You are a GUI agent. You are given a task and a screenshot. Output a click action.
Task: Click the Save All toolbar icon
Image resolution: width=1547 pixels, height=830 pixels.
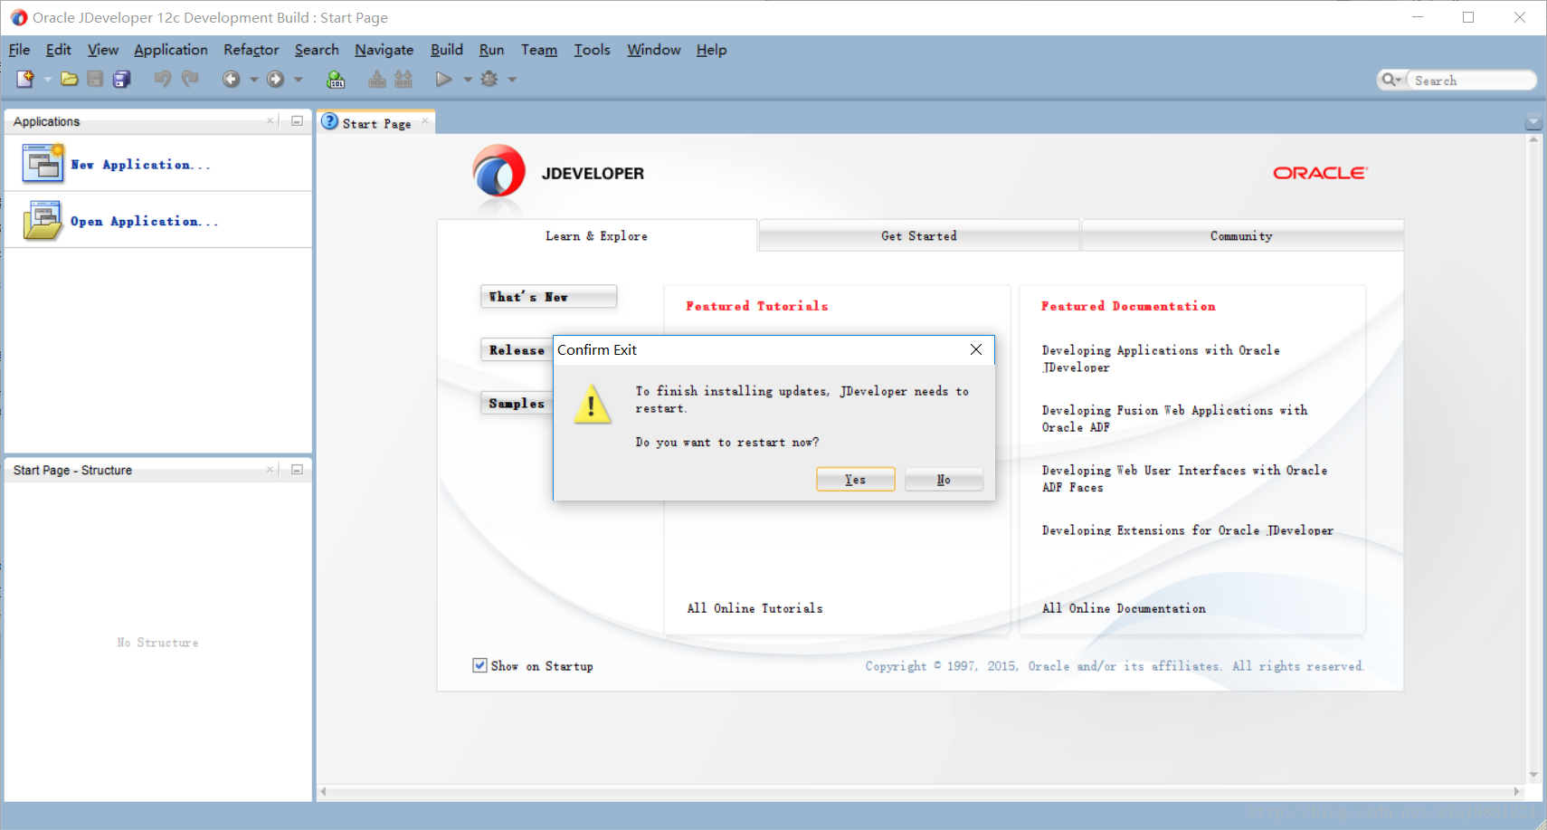pyautogui.click(x=121, y=80)
